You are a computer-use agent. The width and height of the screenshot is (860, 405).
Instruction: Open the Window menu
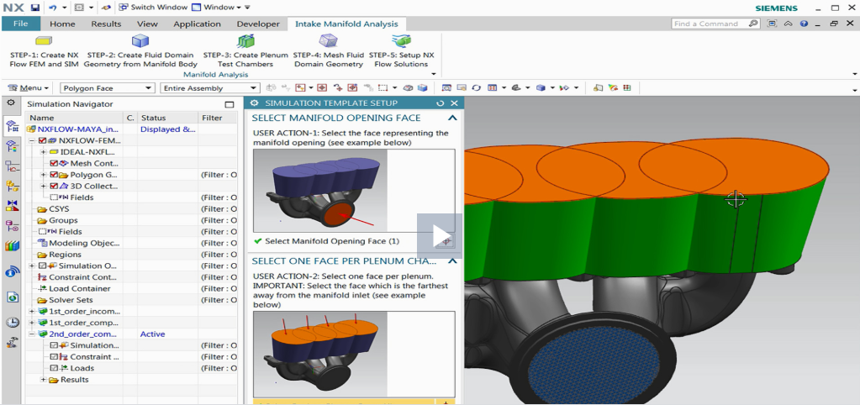pos(217,8)
